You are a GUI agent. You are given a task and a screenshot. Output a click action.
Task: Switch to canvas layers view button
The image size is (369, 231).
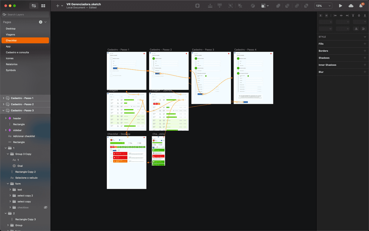pos(34,6)
